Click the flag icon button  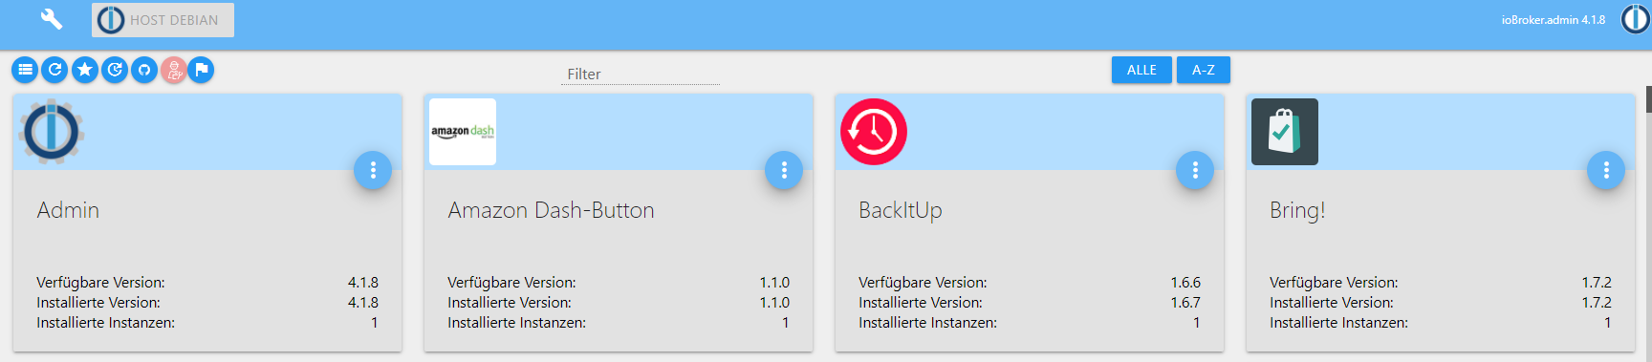pos(202,70)
